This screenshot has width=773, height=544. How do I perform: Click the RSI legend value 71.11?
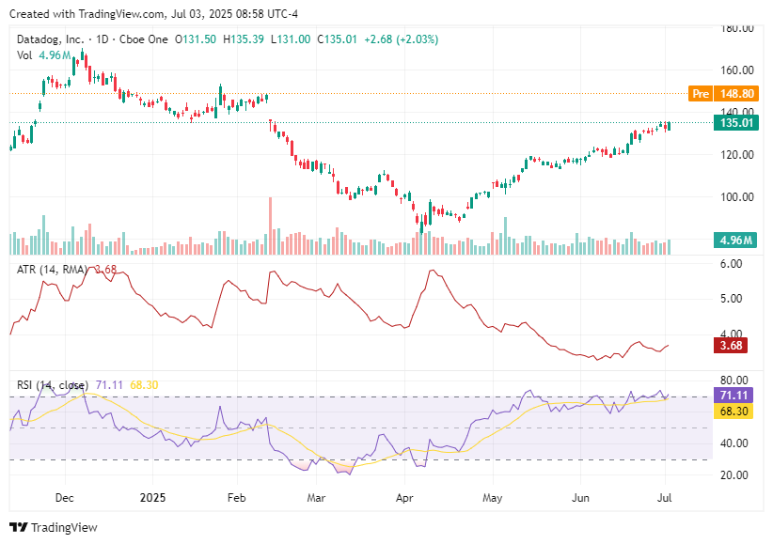click(x=109, y=385)
